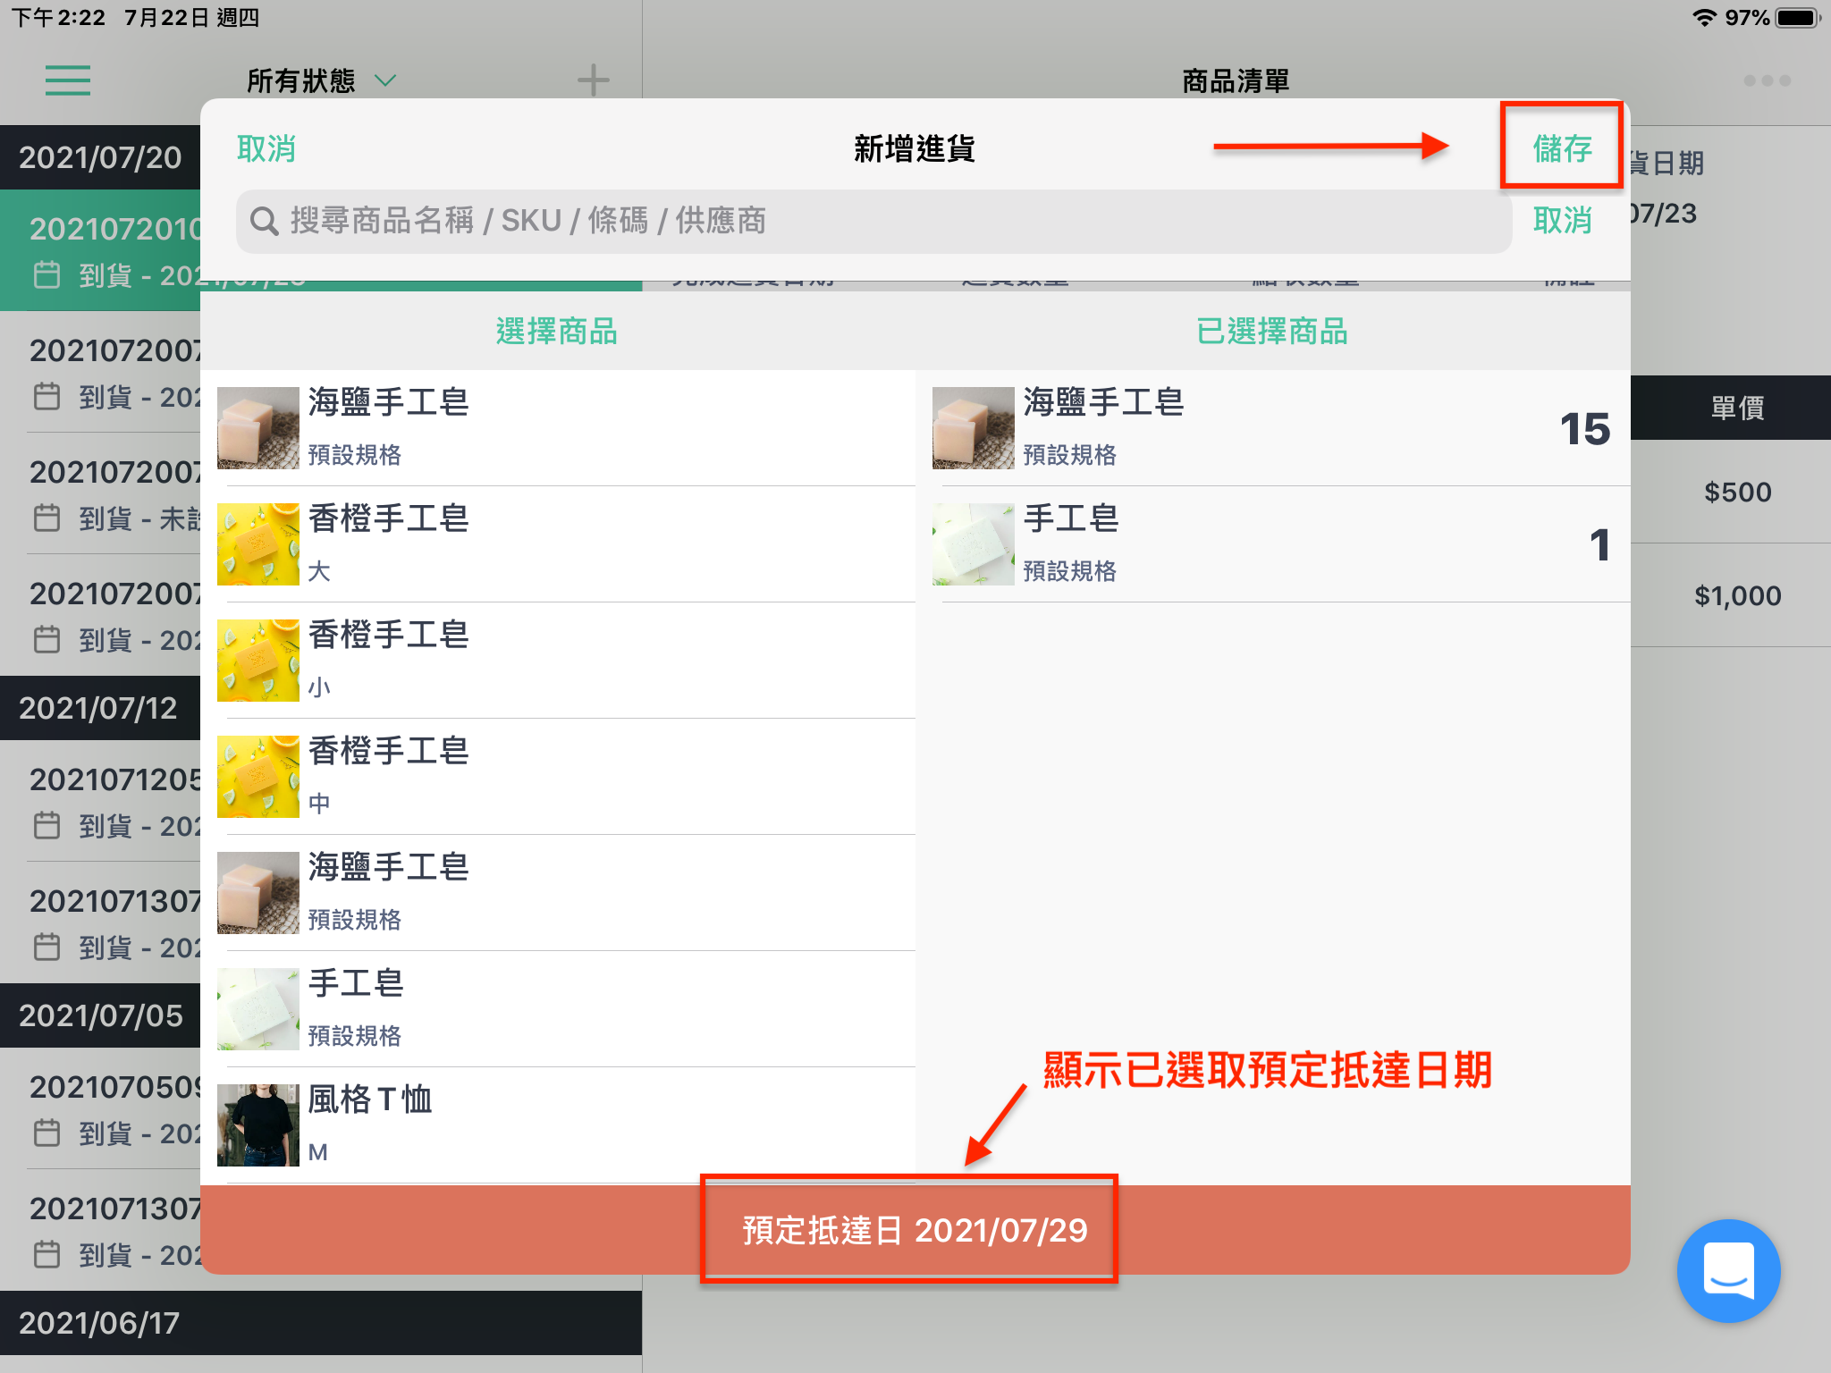
Task: Edit quantity 1 for selected 手工皂
Action: [x=1599, y=545]
